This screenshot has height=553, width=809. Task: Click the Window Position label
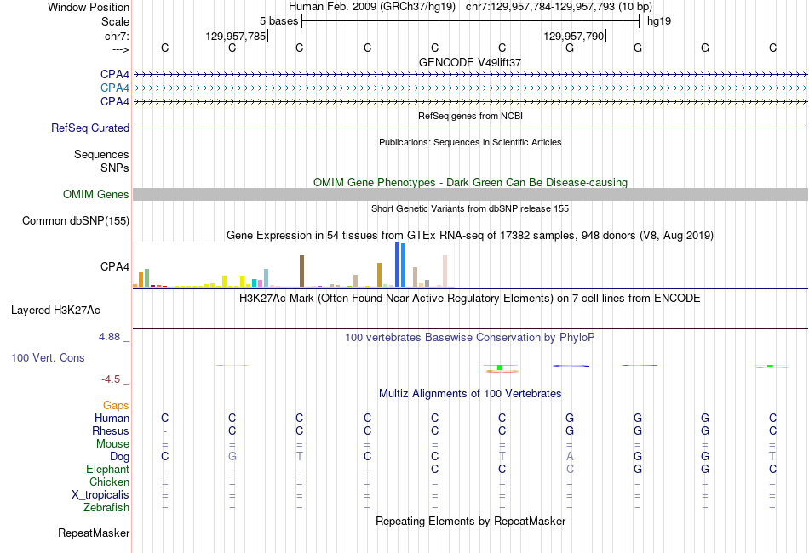[89, 7]
